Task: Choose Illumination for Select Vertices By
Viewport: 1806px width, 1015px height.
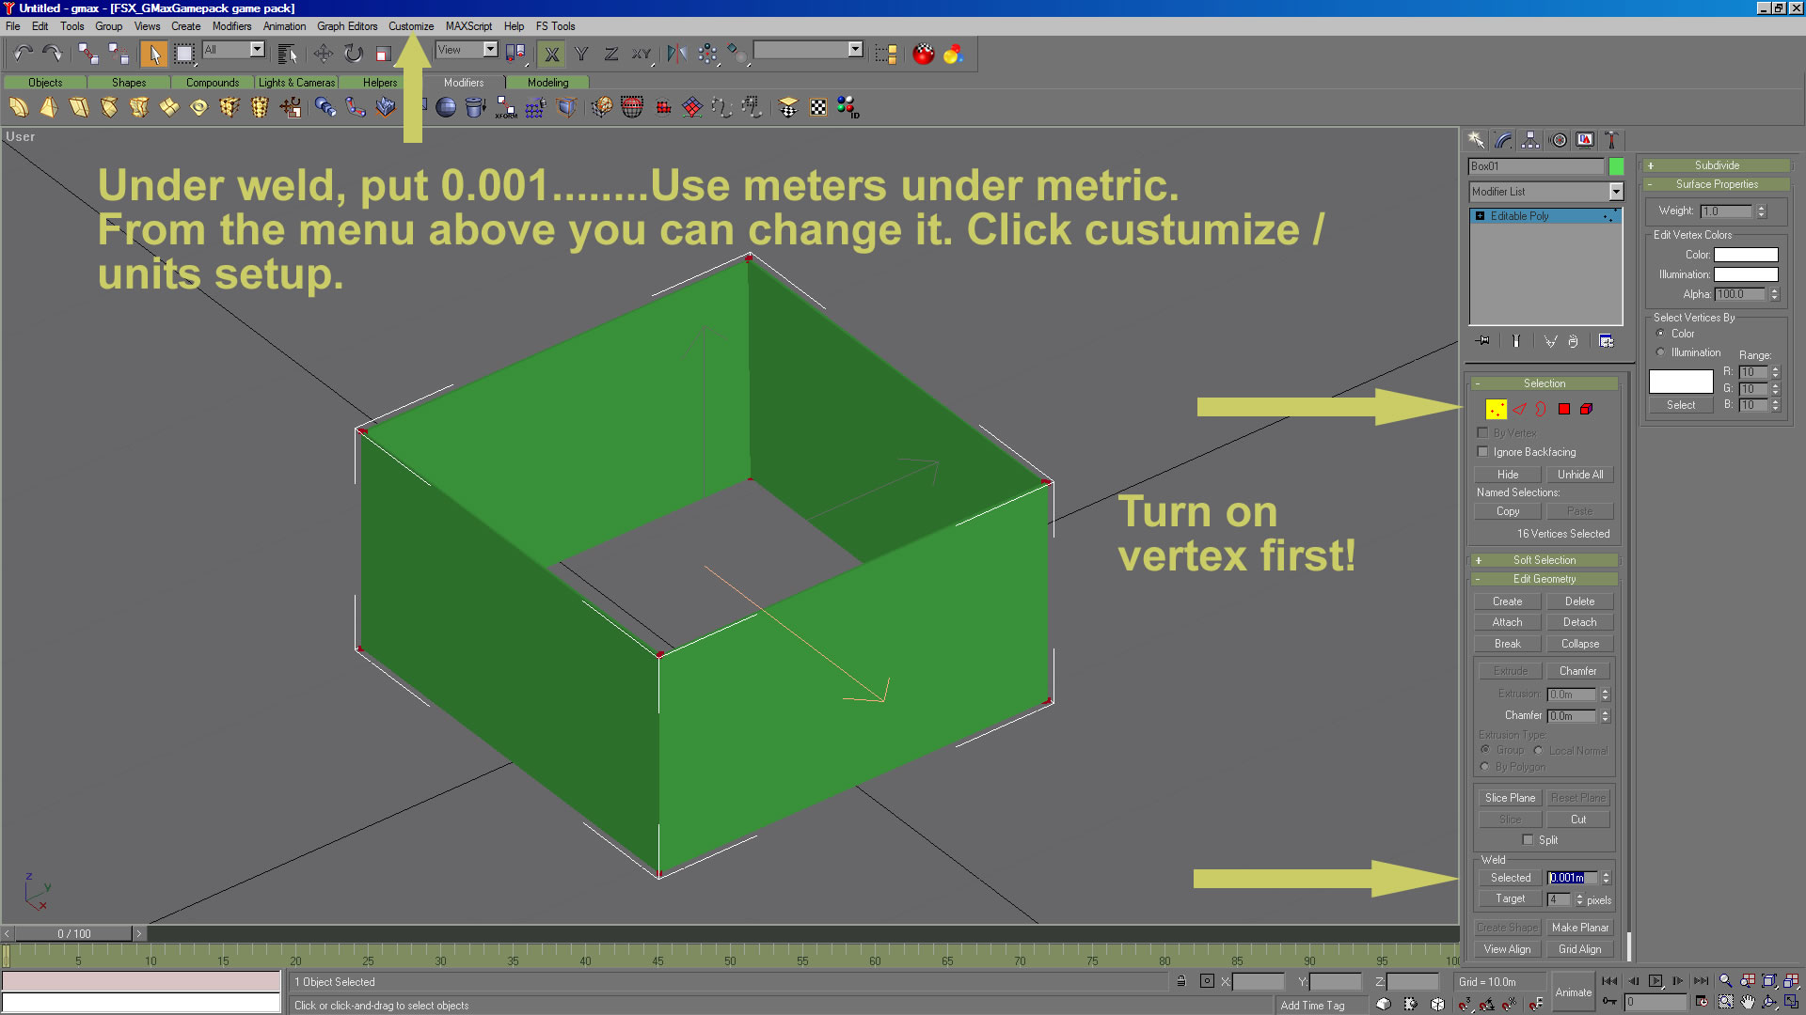Action: point(1661,352)
